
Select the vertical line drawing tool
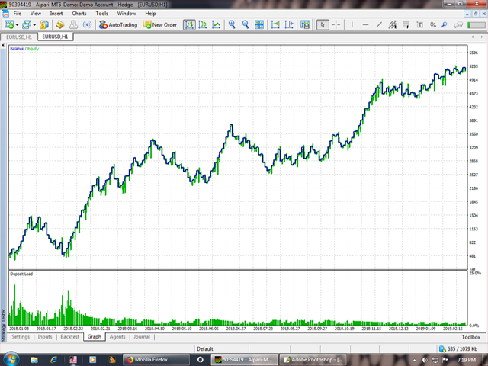point(352,24)
